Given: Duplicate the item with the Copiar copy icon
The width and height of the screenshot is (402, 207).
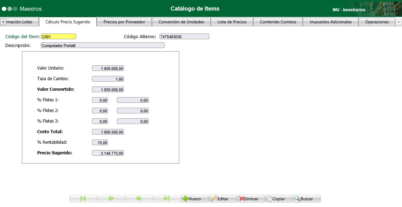Looking at the screenshot, I should coord(269,198).
